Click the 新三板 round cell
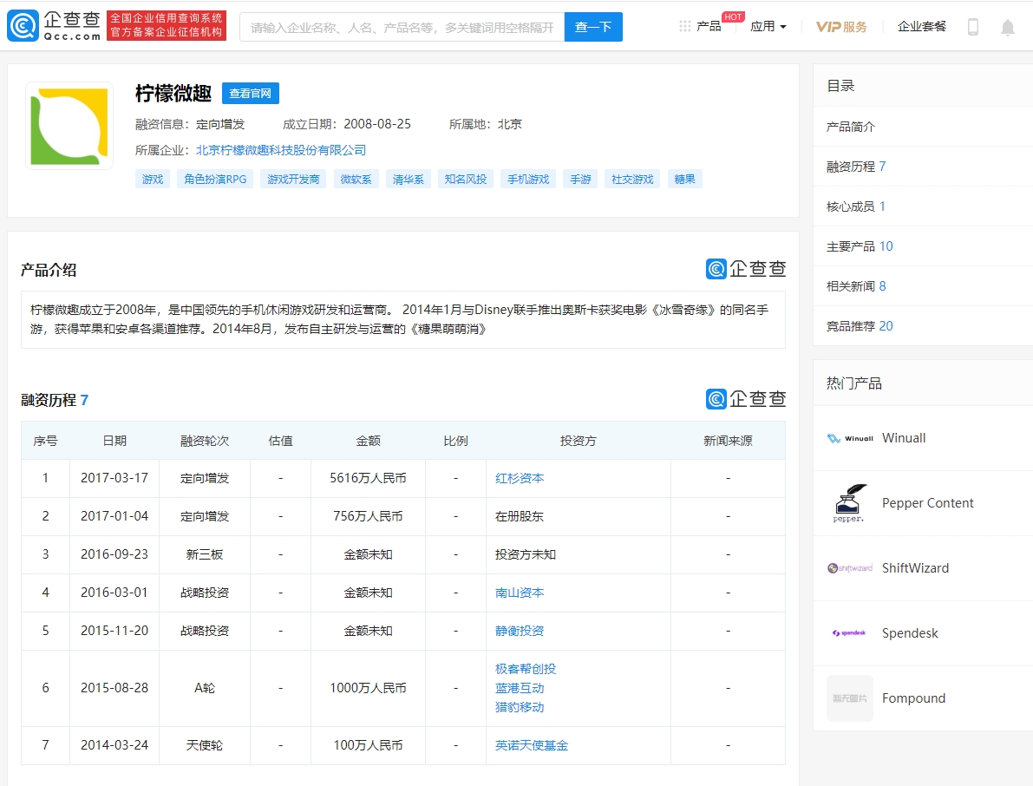The image size is (1033, 786). [x=205, y=554]
